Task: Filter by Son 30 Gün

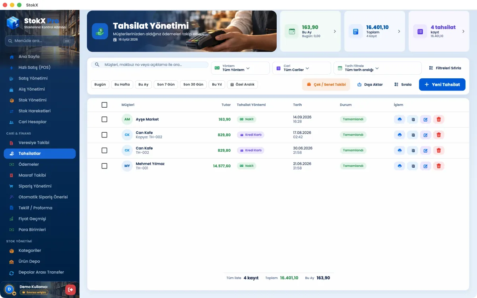Action: [193, 85]
